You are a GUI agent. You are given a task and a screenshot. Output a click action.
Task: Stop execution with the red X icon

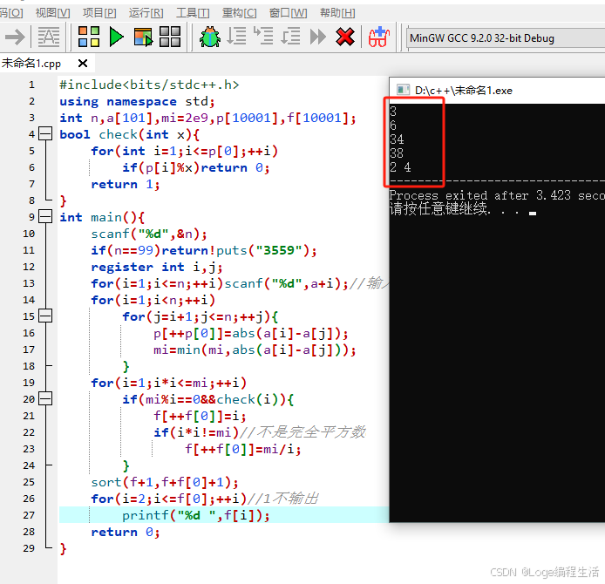click(345, 37)
